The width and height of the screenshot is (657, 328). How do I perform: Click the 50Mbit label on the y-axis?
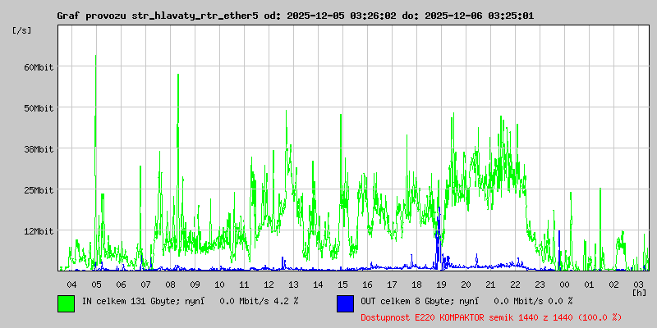point(38,108)
